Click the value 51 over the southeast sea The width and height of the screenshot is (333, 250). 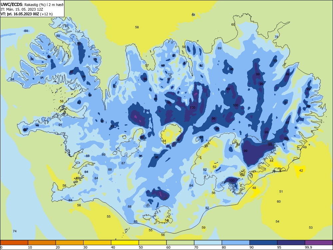tap(281, 192)
